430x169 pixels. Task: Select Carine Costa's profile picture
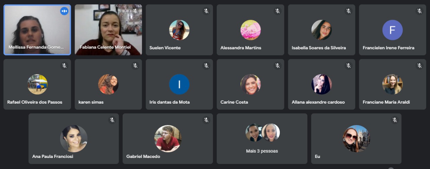(x=250, y=84)
